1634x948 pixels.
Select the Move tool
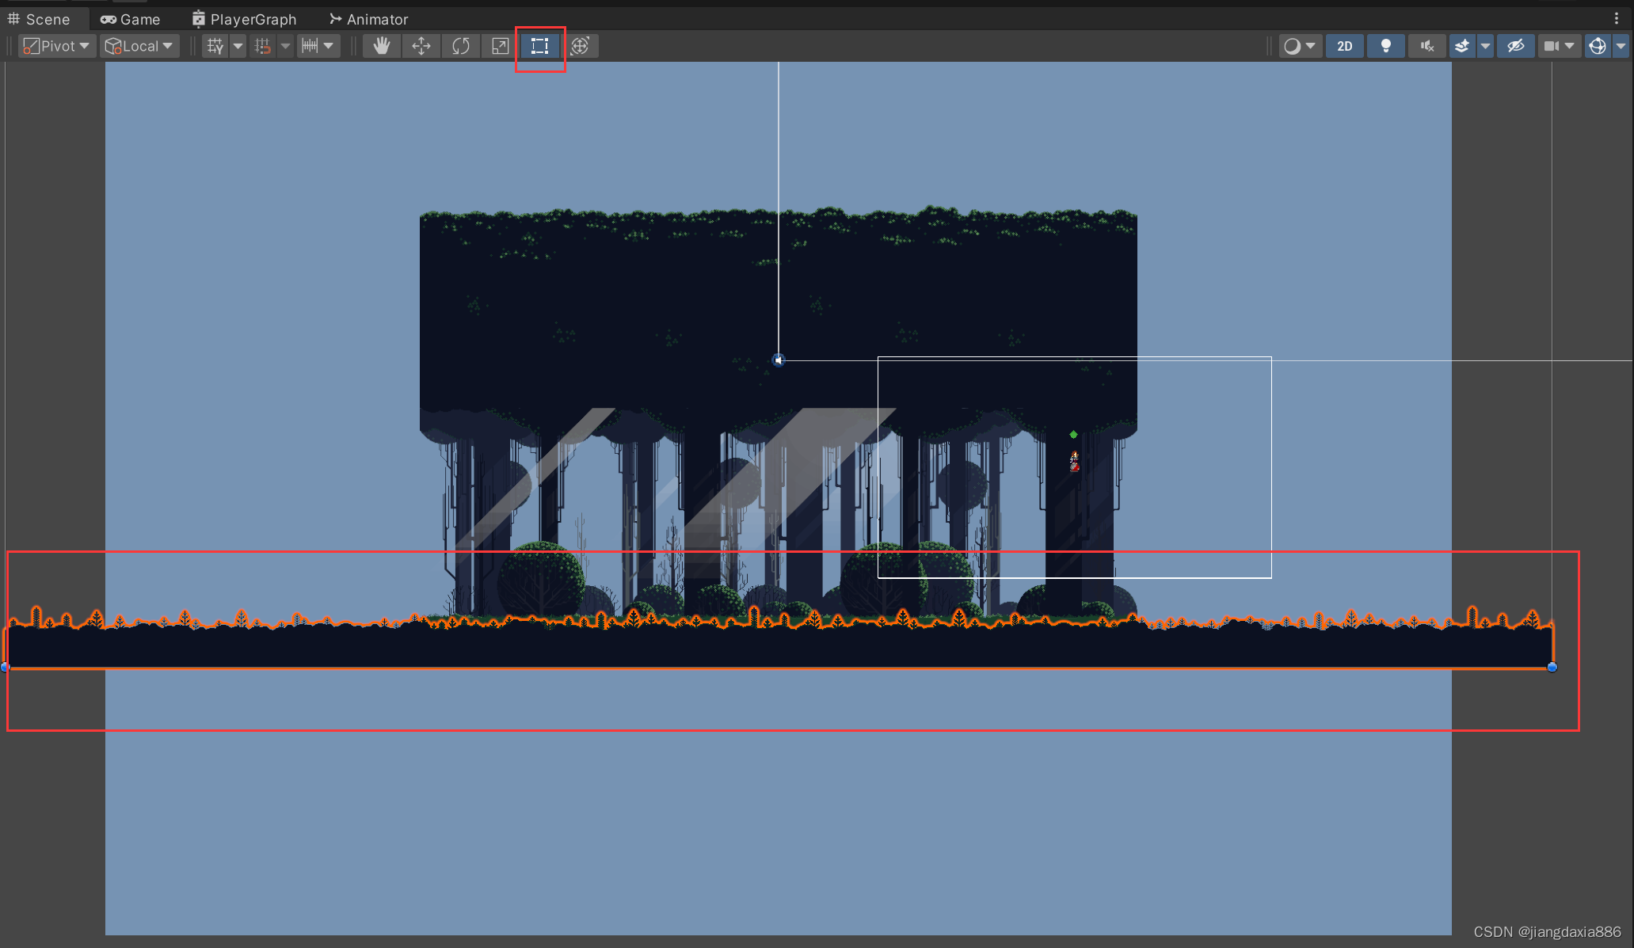(421, 46)
